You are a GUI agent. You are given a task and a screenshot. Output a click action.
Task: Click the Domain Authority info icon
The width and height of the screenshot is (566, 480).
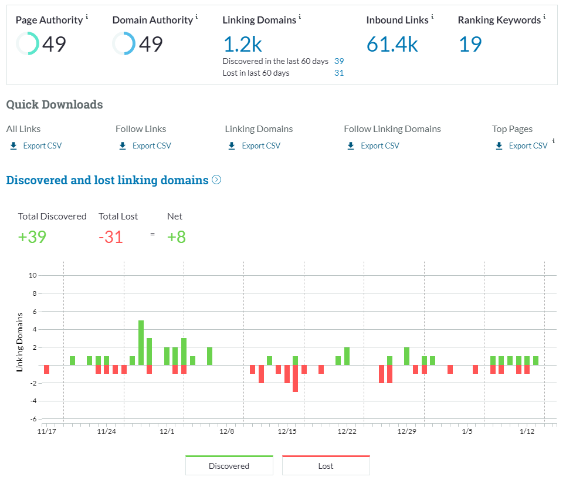(196, 17)
